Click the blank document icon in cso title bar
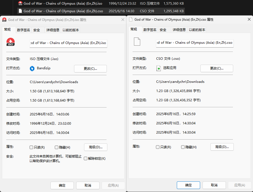Image resolution: width=253 pixels, height=192 pixels. 131,19
